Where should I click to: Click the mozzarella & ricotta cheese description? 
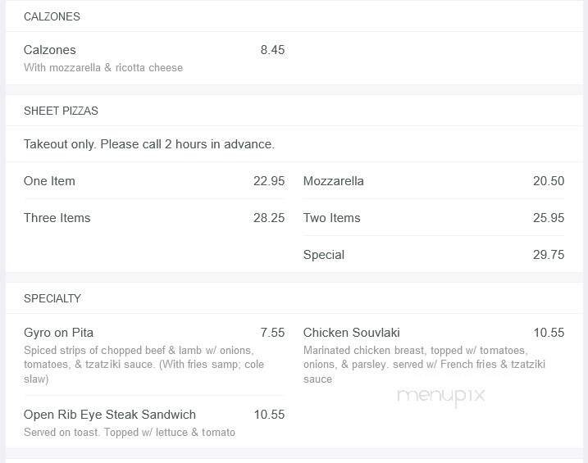[x=103, y=68]
